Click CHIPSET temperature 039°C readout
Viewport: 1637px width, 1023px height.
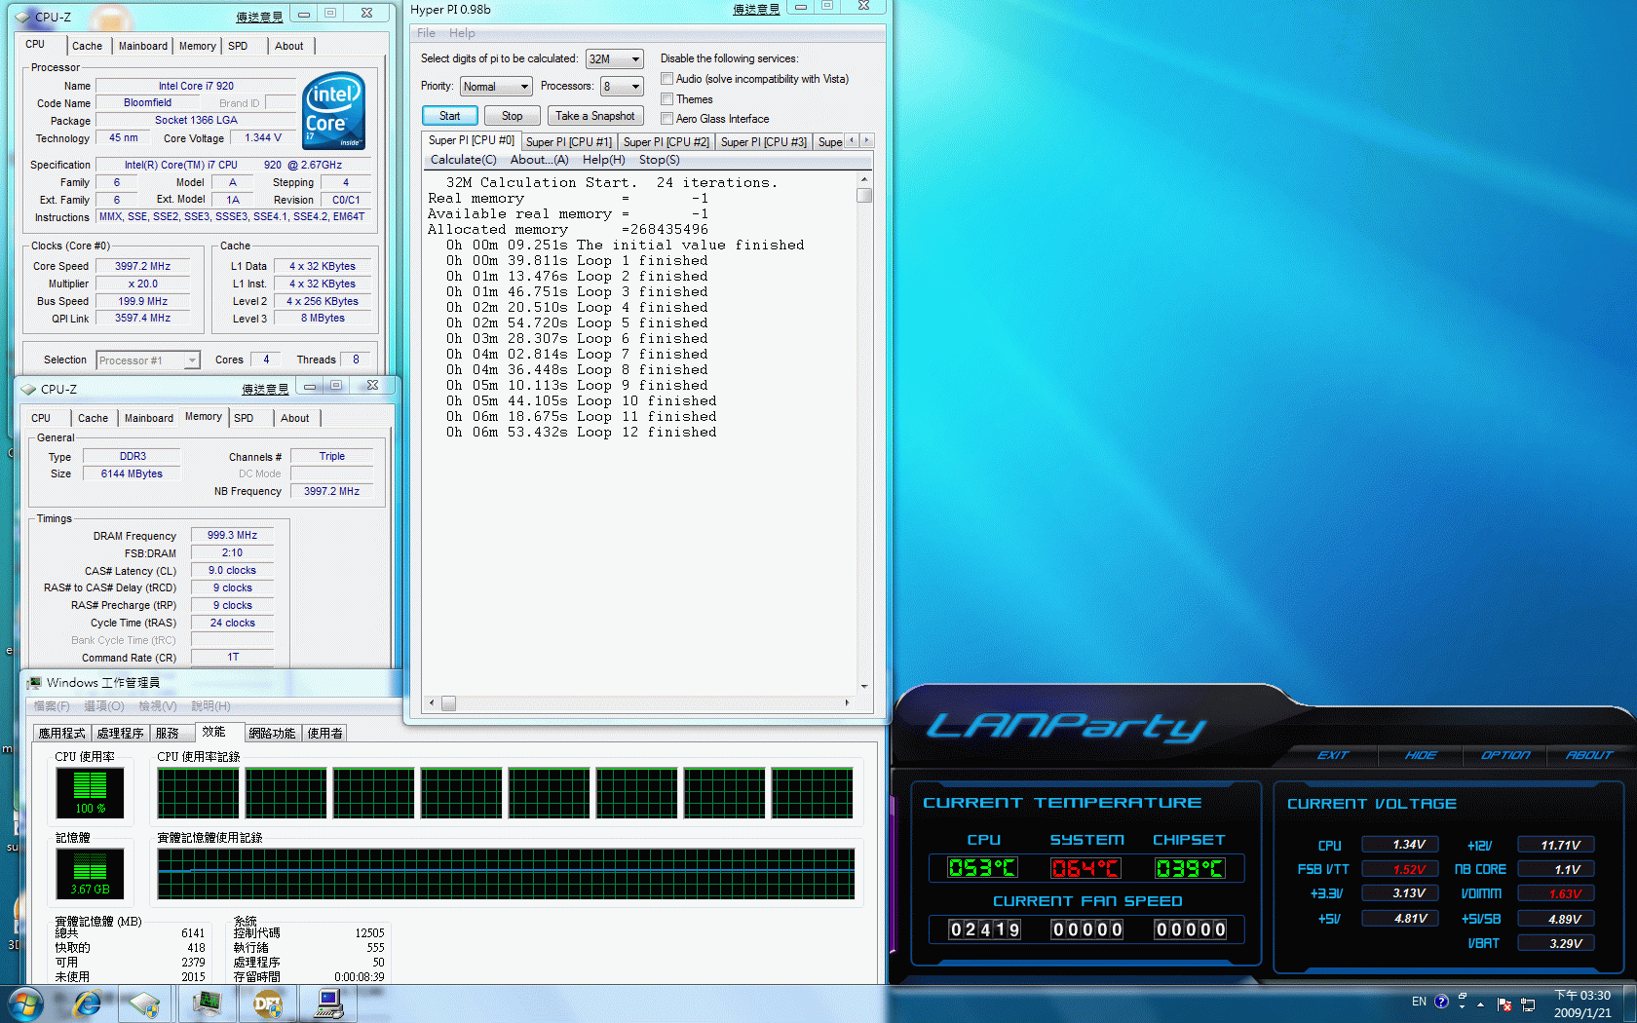coord(1189,868)
